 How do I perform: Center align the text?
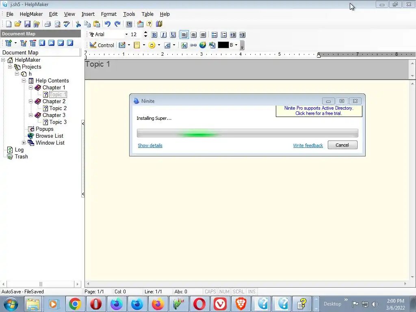(194, 35)
